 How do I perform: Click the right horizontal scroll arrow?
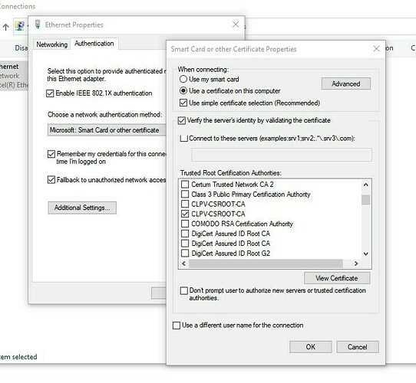click(x=356, y=264)
